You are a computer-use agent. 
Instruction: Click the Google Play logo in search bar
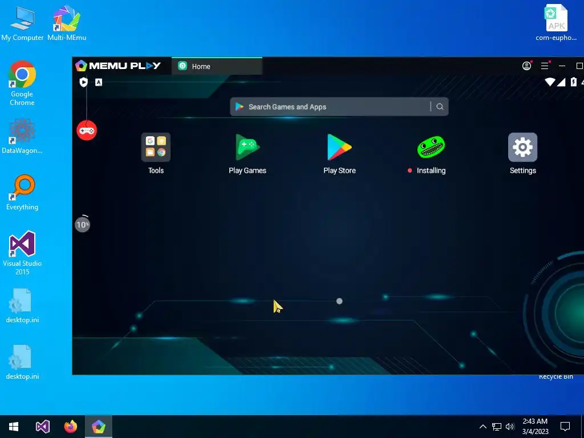pyautogui.click(x=240, y=107)
